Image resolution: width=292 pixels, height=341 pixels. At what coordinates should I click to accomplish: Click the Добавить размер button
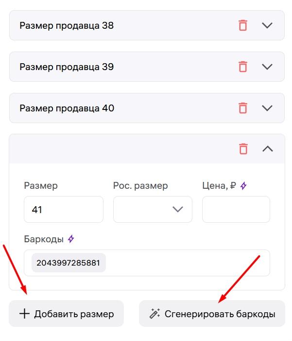point(66,313)
